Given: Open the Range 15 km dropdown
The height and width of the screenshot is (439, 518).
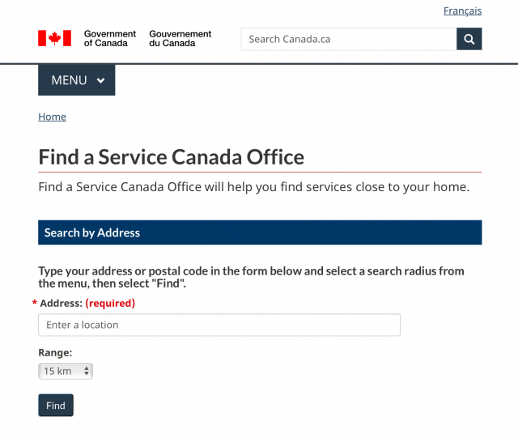Looking at the screenshot, I should 66,371.
